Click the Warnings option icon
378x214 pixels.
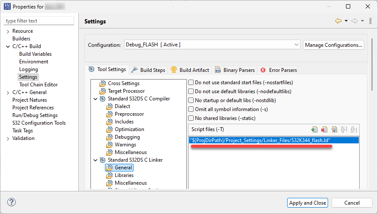point(110,145)
